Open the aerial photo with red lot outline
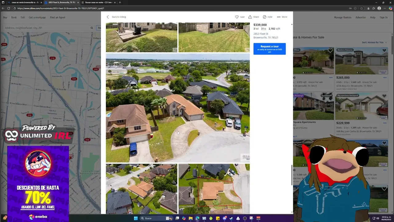Screen dimensions: 394x222 (x=214, y=189)
